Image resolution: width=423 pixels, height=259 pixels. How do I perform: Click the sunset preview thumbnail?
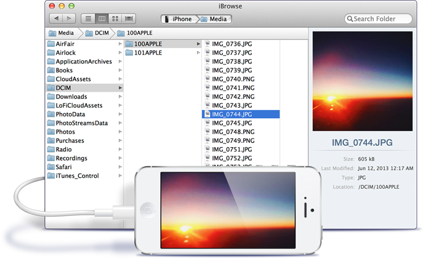click(362, 81)
